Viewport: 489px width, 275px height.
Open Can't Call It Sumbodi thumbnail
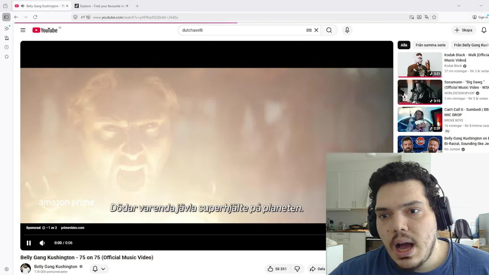coord(420,120)
